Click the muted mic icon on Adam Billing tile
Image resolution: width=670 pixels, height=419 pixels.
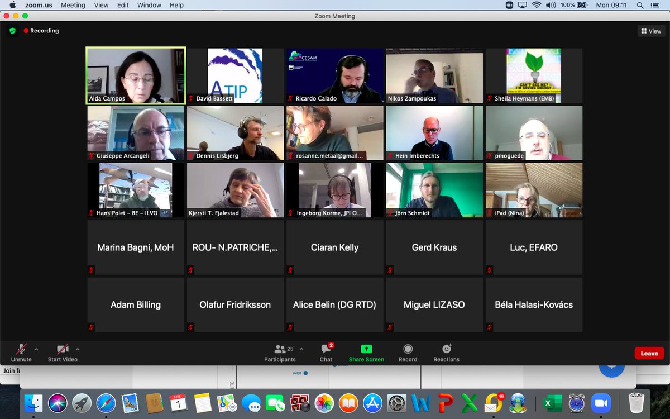coord(92,327)
